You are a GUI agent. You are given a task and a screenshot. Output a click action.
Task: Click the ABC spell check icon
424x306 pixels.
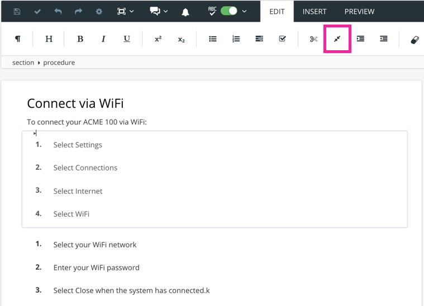coord(212,11)
